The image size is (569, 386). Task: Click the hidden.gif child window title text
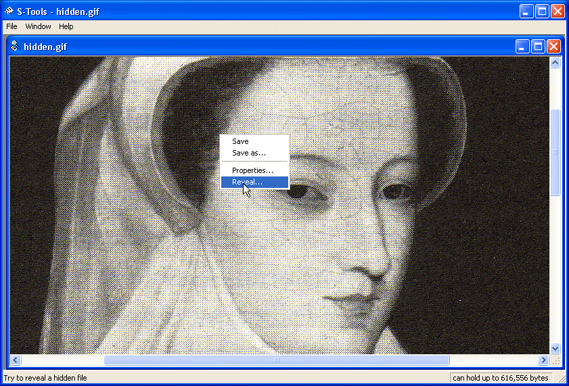pyautogui.click(x=45, y=47)
